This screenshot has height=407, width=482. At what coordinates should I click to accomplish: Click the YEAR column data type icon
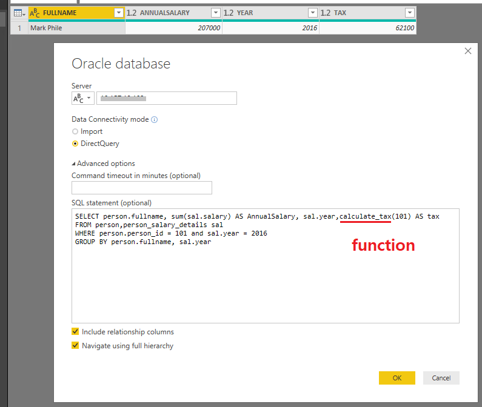[x=229, y=13]
